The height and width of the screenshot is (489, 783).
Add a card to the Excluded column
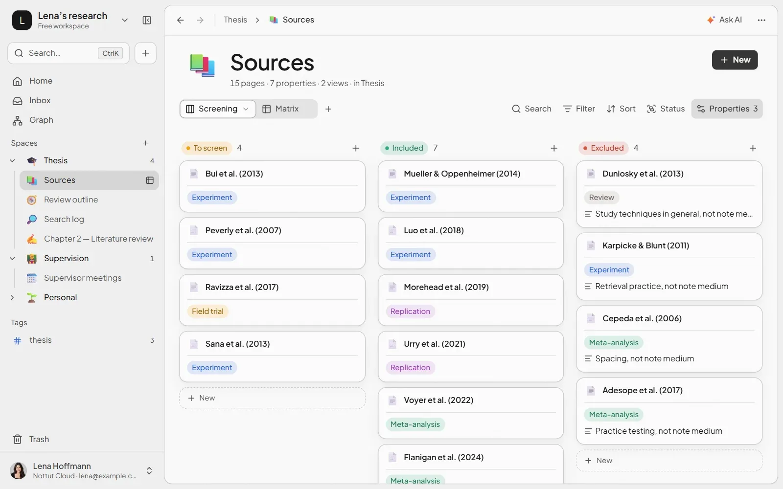(x=753, y=148)
